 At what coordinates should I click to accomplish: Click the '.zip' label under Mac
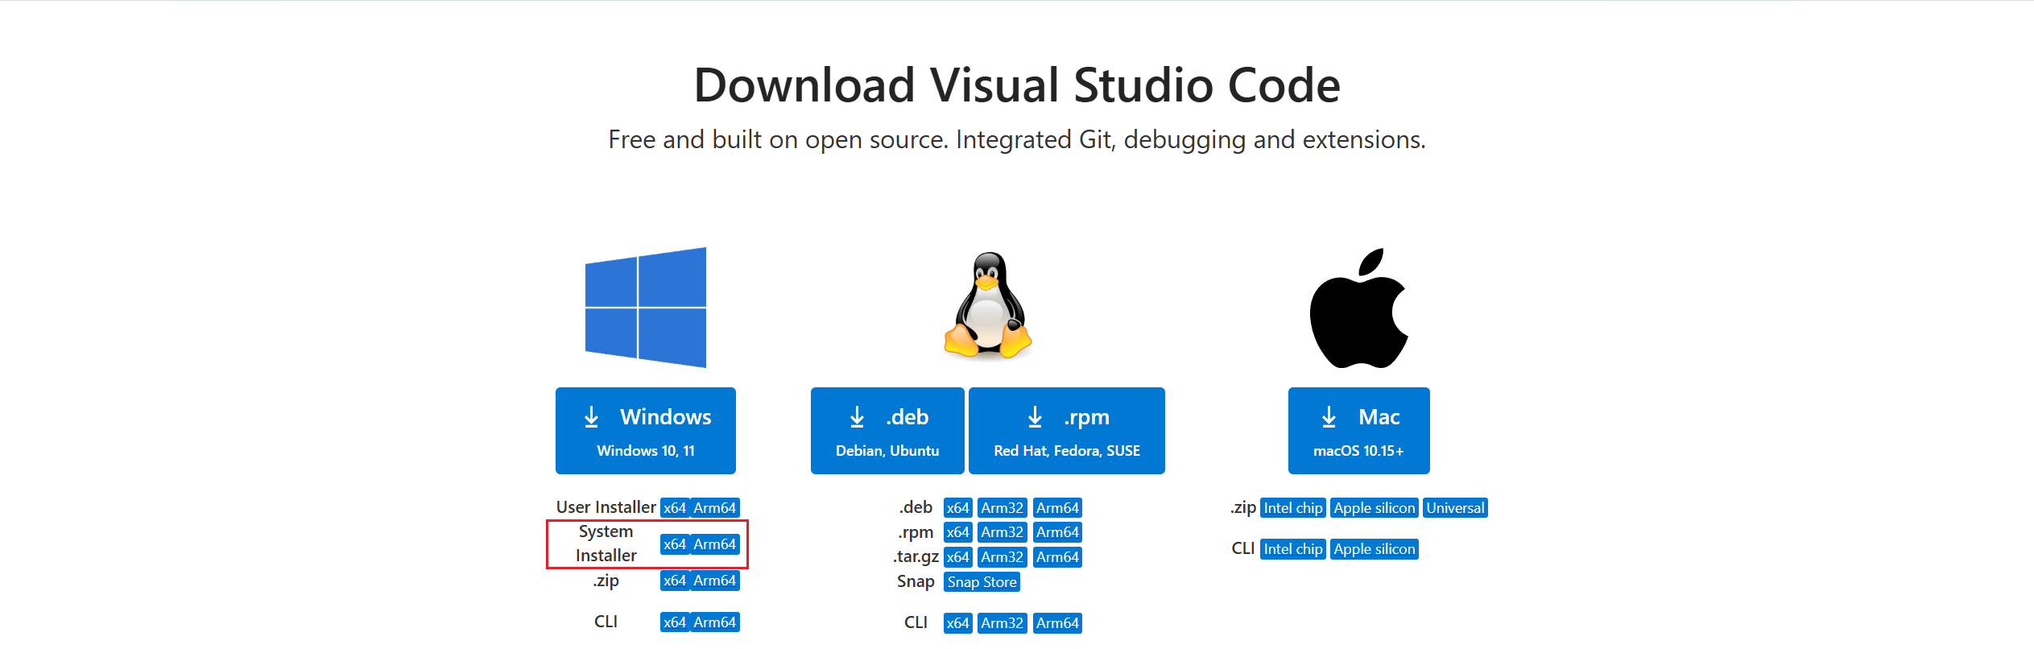(x=1243, y=507)
